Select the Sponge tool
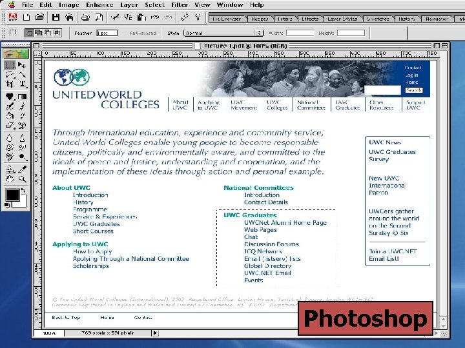 coord(10,148)
